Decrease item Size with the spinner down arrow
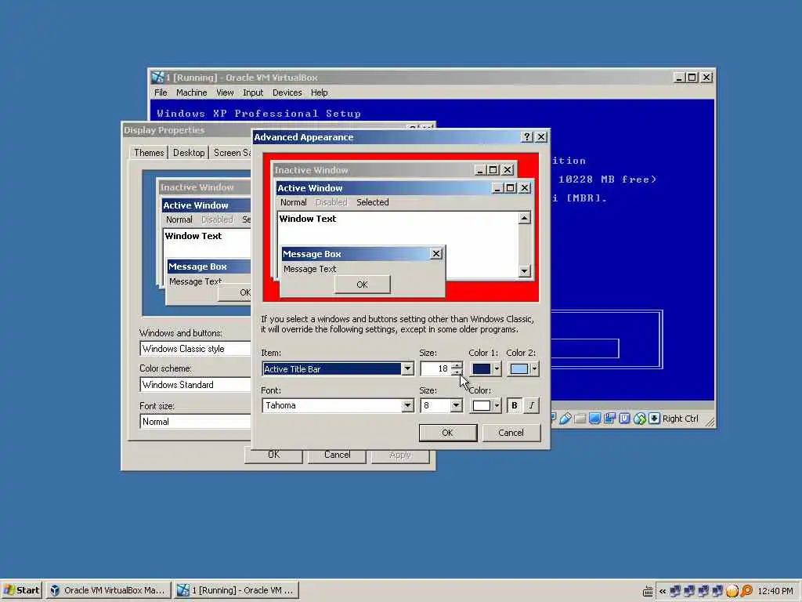 coord(457,372)
